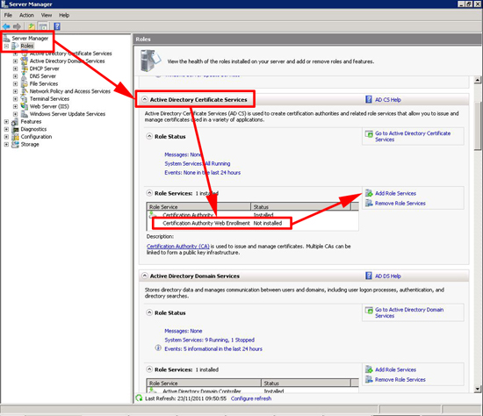Screen dimensions: 483x416
Task: Click the Back arrow toolbar icon
Action: pyautogui.click(x=6, y=27)
